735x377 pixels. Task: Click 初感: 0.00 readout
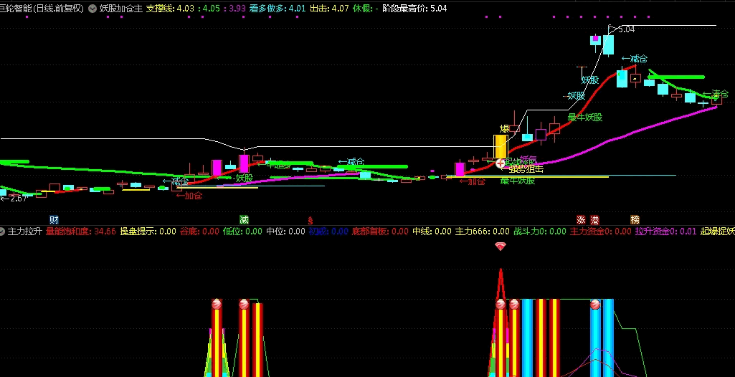[x=328, y=231]
